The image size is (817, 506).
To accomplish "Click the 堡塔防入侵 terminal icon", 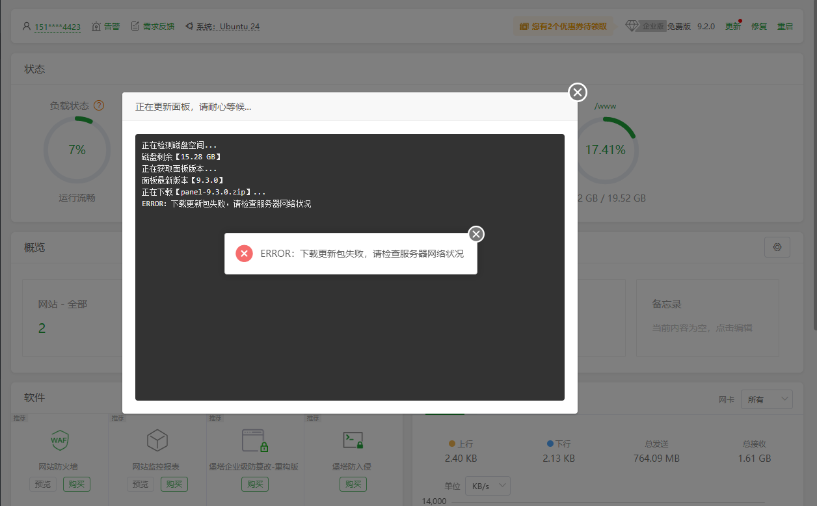I will point(352,440).
